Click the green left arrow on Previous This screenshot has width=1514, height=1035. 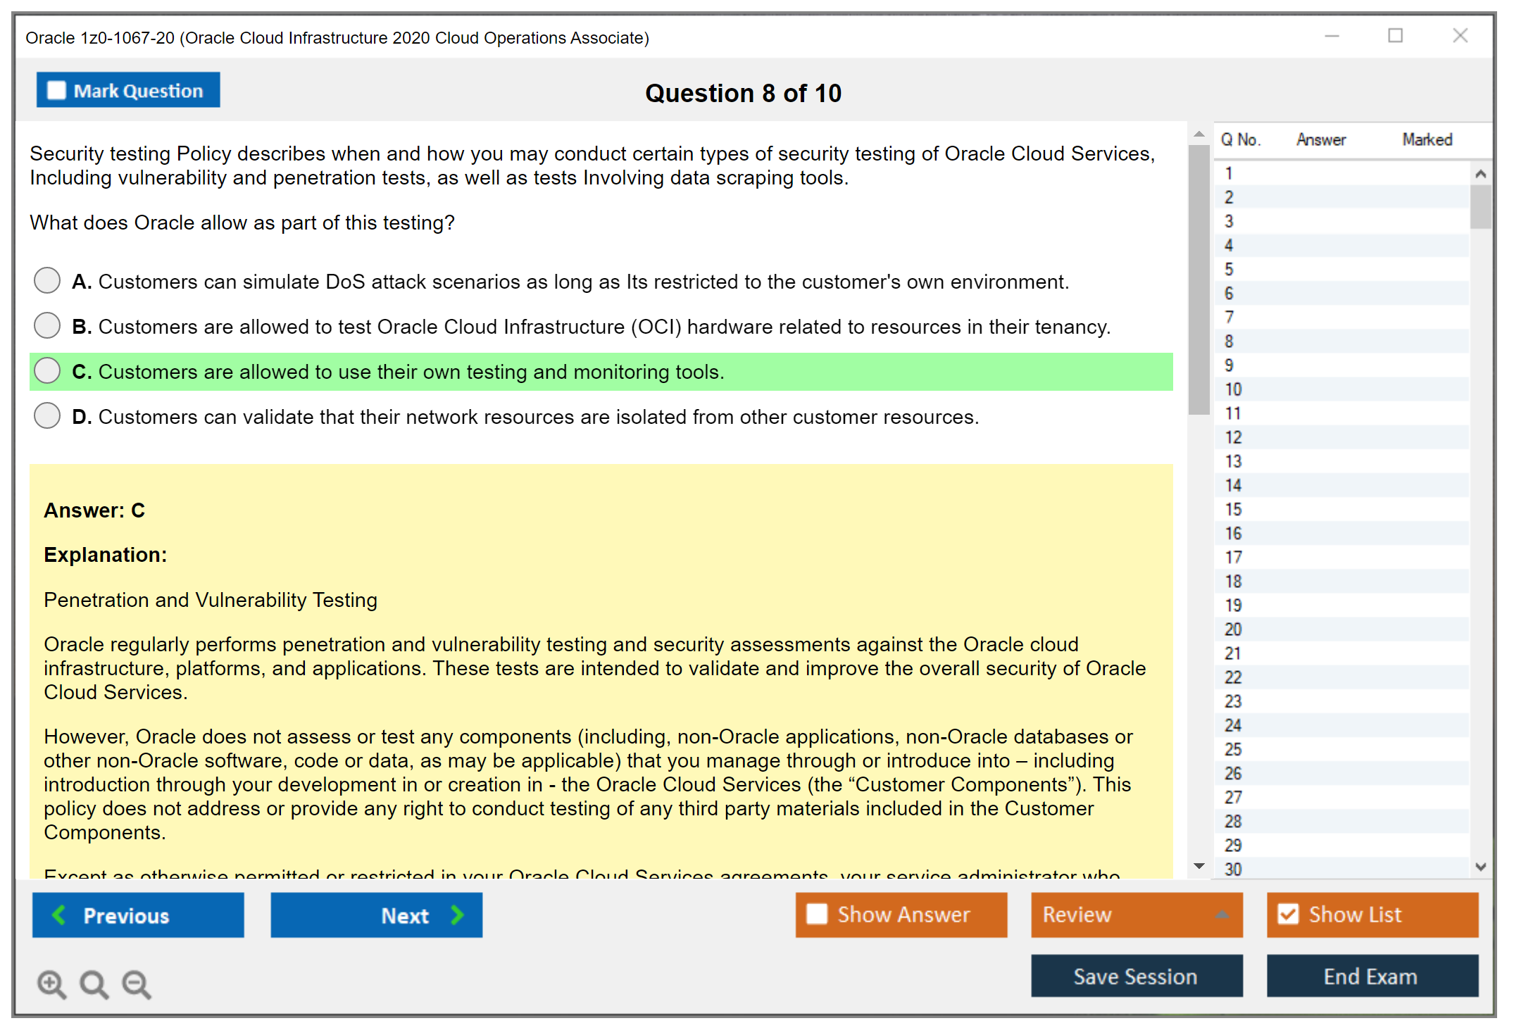pyautogui.click(x=59, y=915)
